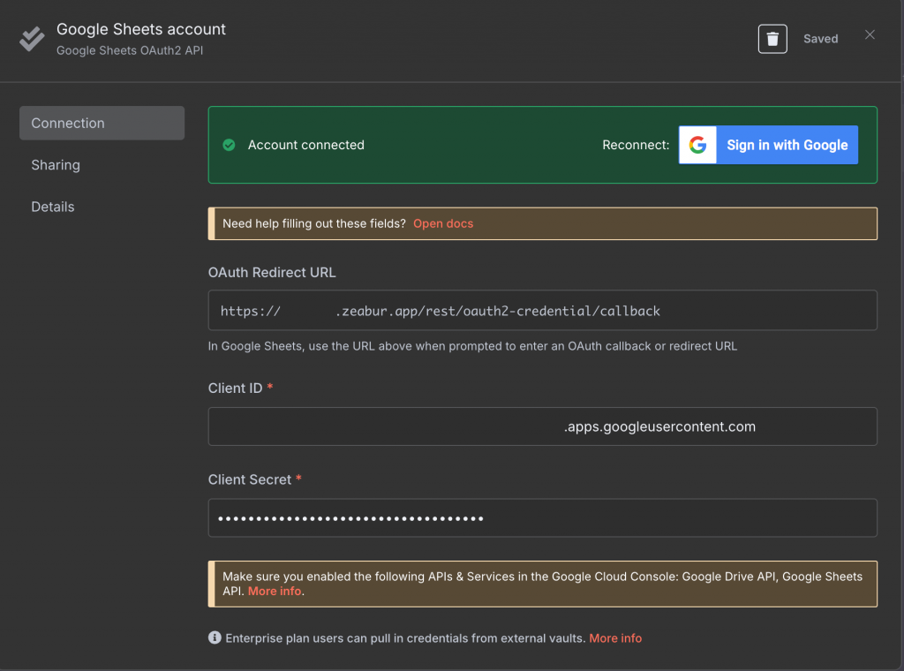Click the Account connected status text
The image size is (904, 671).
tap(305, 145)
